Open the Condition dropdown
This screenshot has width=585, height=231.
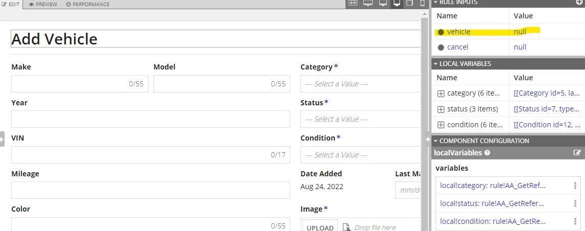tap(360, 155)
